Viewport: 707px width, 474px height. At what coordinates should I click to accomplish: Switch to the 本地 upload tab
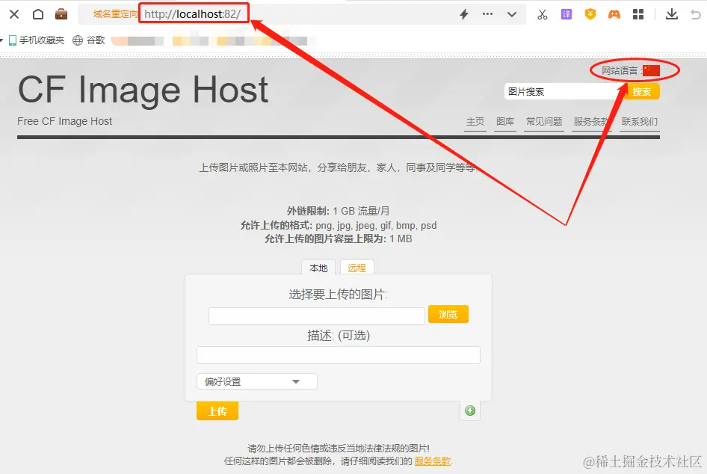click(318, 268)
